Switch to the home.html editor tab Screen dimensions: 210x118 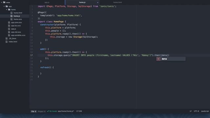click(117, 2)
